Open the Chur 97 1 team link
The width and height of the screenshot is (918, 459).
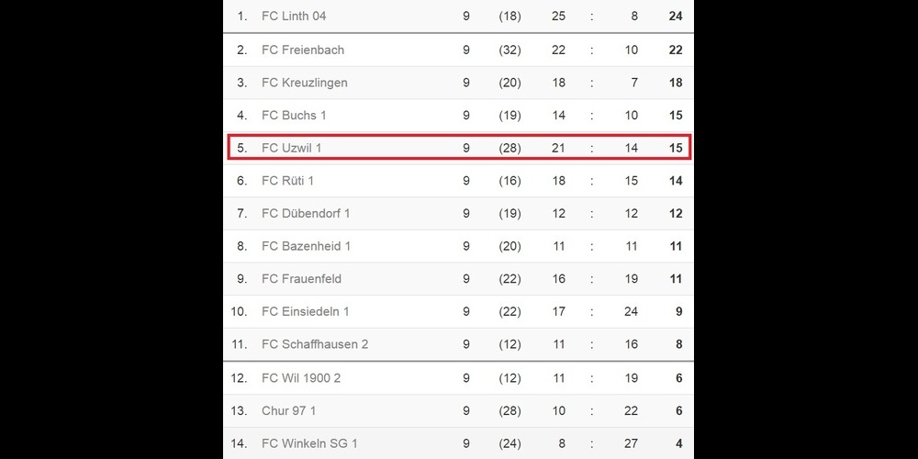click(x=288, y=411)
